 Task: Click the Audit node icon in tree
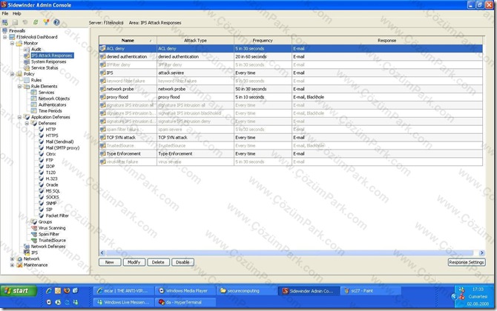point(27,50)
